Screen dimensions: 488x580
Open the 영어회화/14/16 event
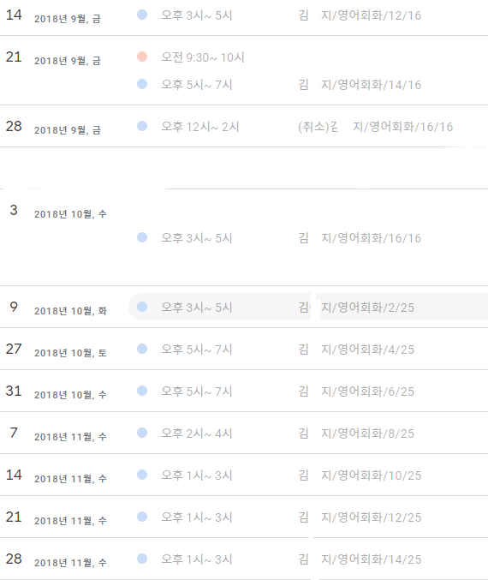(308, 84)
